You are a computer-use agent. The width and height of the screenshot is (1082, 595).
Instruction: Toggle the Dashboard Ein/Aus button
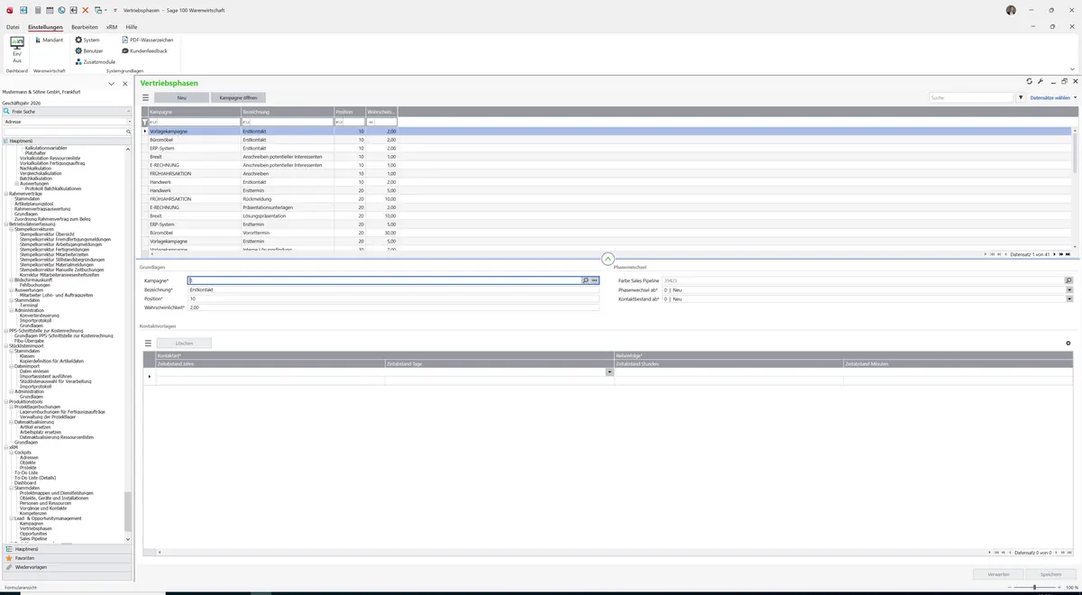16,50
